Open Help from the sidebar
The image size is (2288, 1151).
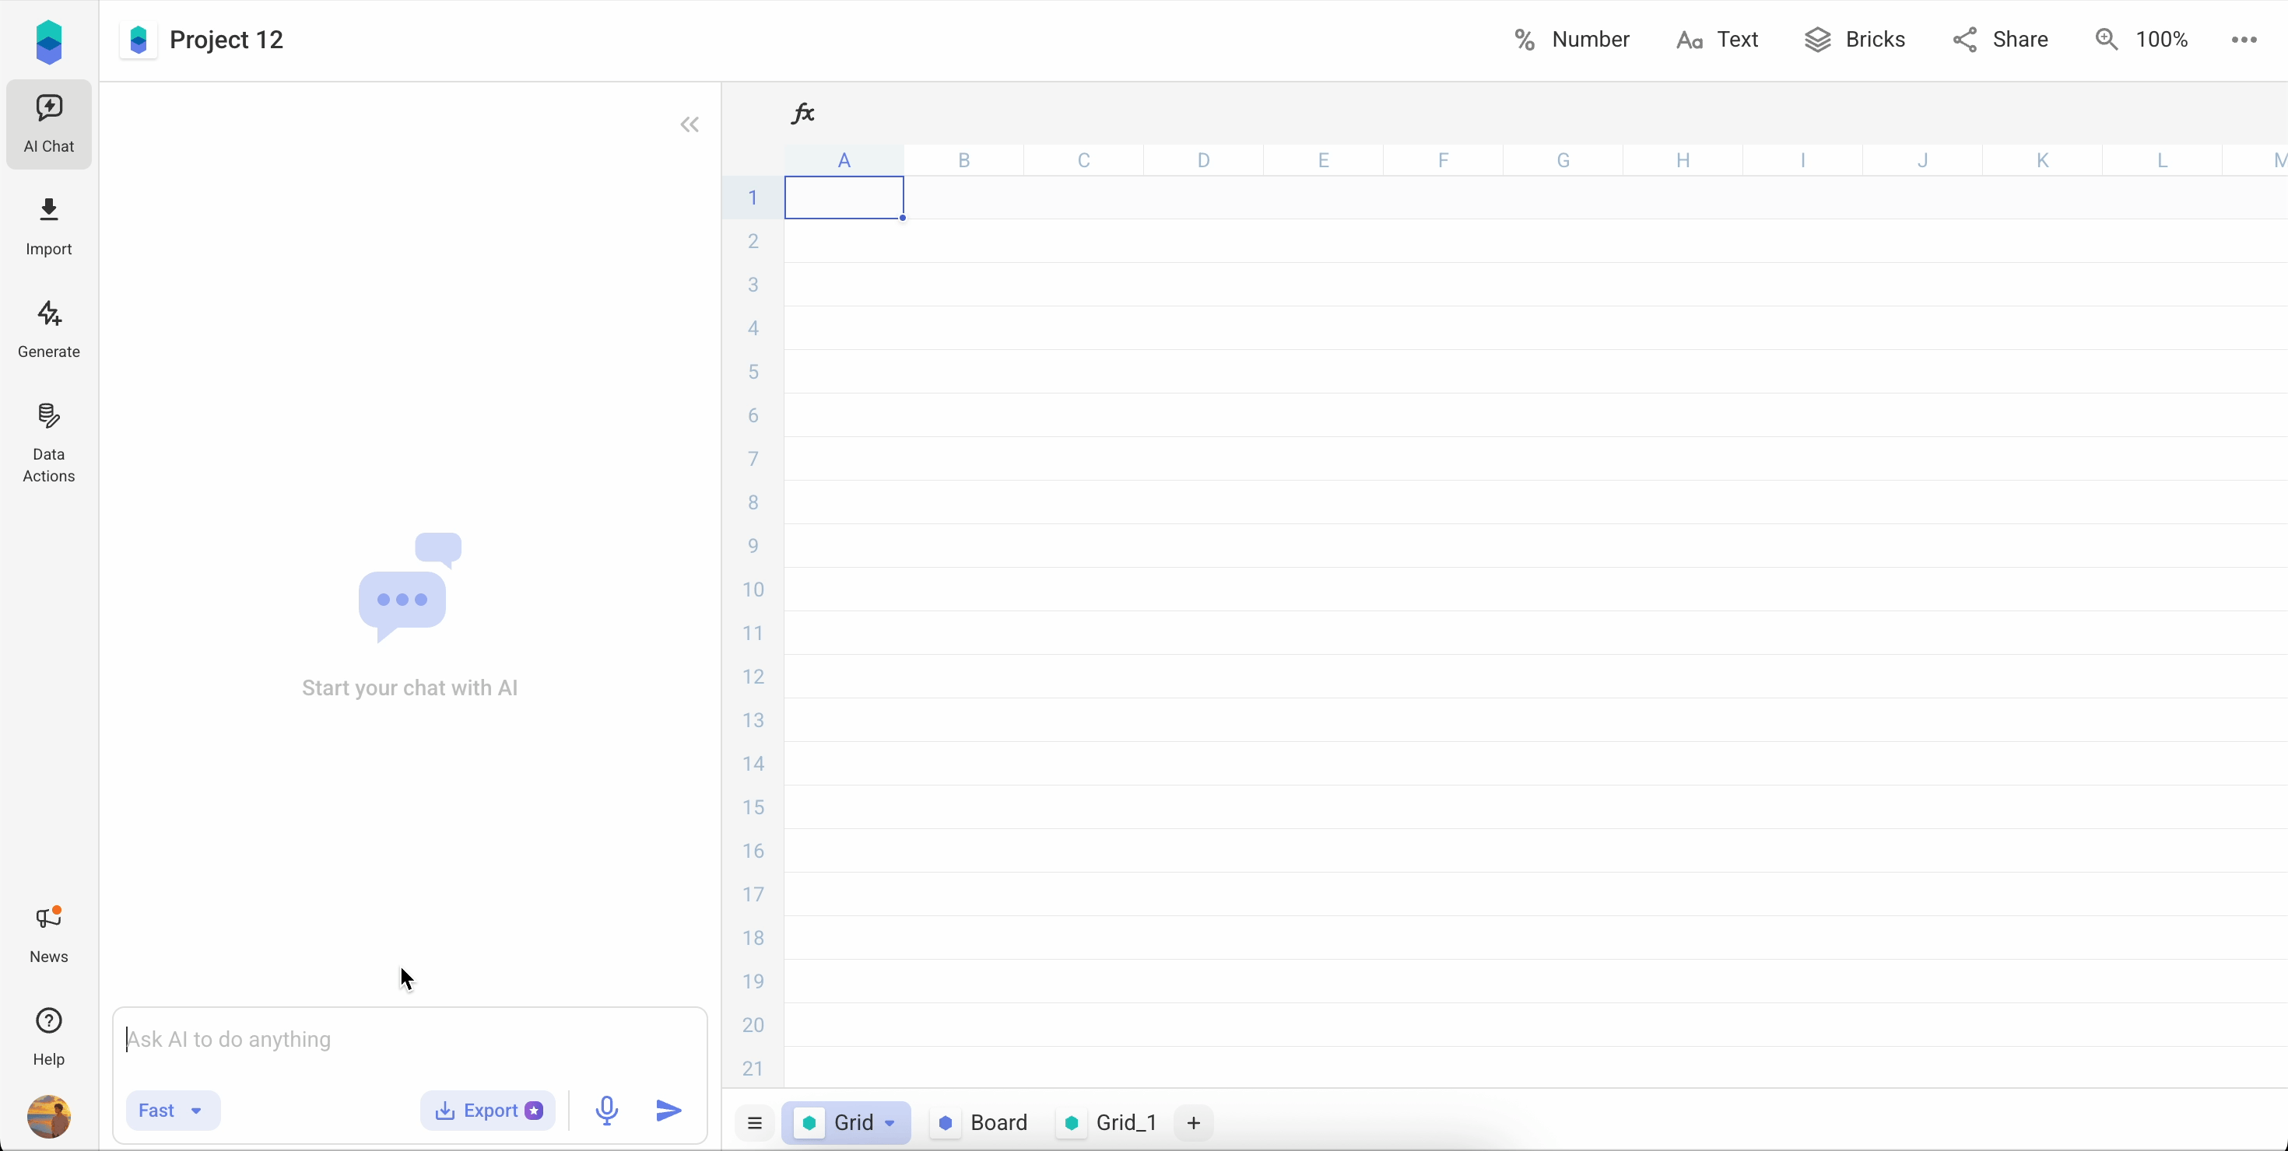(x=48, y=1034)
